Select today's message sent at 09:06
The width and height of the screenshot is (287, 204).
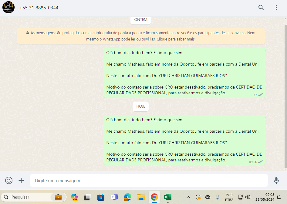[x=184, y=140]
